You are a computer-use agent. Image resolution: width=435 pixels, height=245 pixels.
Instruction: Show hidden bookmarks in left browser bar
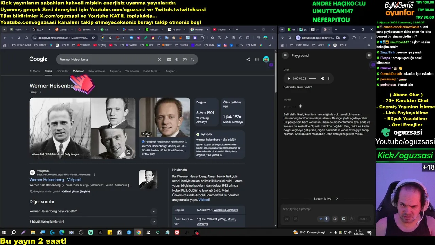point(270,45)
